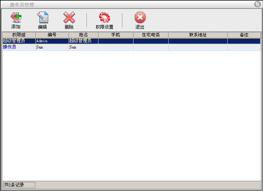This screenshot has width=263, height=191.
Task: Select the 操作员 cell in 权限组 column
Action: [x=19, y=47]
